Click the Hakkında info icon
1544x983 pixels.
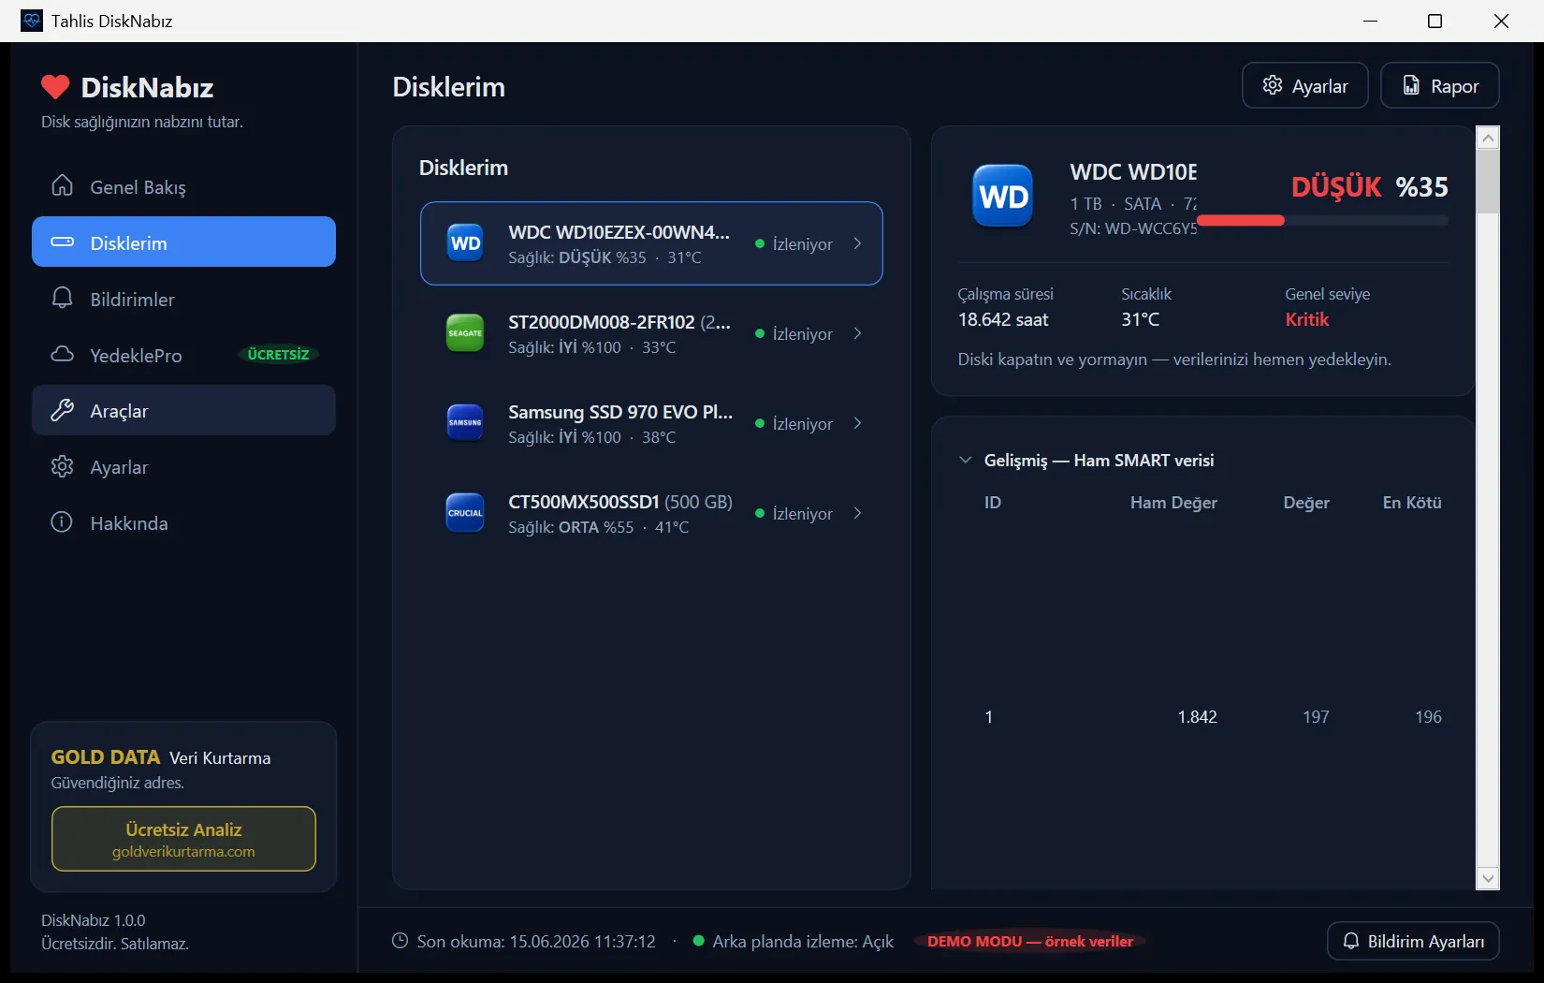pos(62,522)
